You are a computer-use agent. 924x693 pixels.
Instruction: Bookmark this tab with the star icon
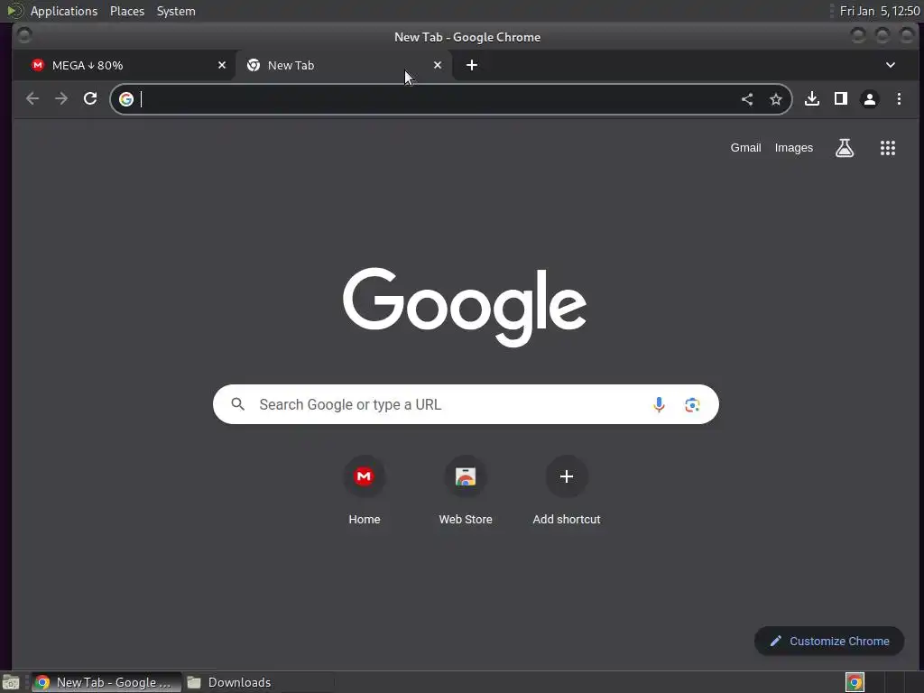click(x=776, y=99)
